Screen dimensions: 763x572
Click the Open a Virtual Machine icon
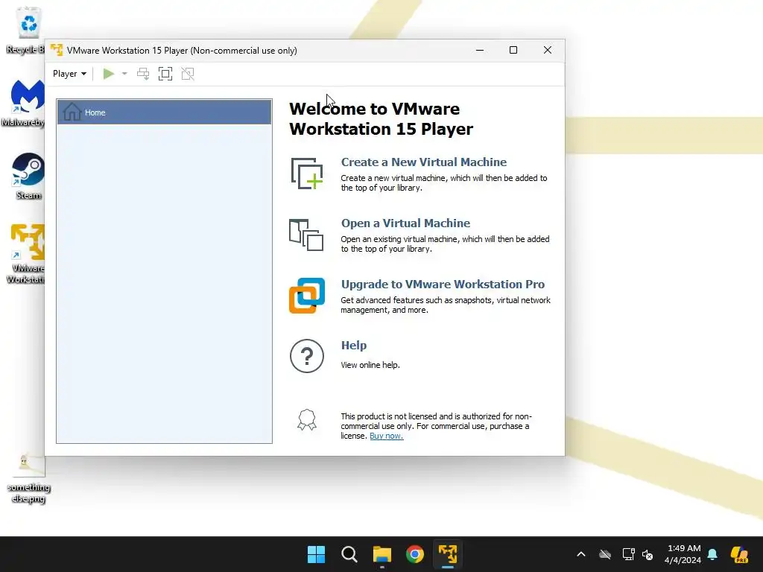[306, 235]
